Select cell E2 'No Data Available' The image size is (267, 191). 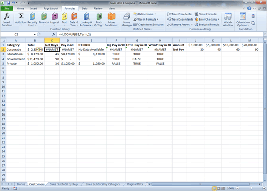91,50
